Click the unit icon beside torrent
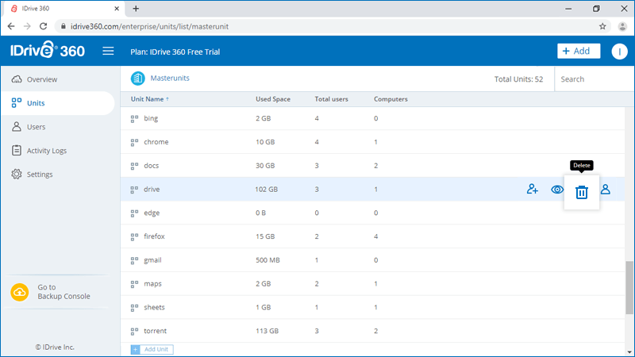The width and height of the screenshot is (635, 357). (134, 332)
